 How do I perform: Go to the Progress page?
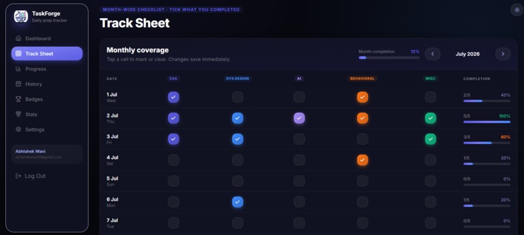(47, 69)
